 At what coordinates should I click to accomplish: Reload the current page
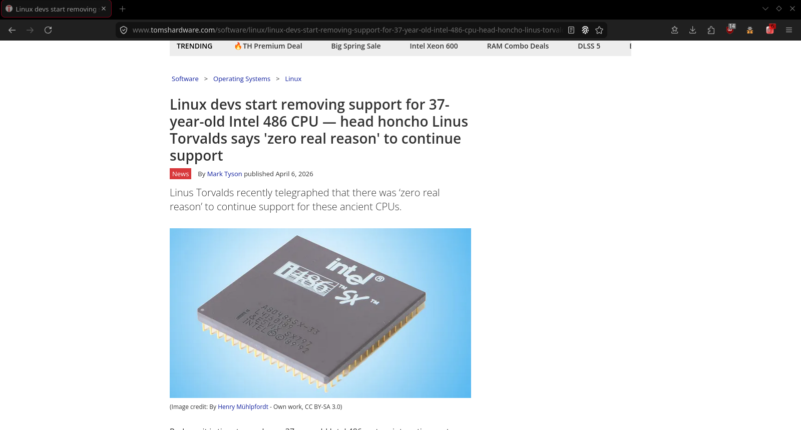[48, 30]
